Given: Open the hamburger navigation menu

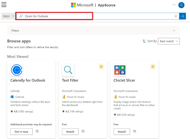Looking at the screenshot, I should tap(4, 5).
